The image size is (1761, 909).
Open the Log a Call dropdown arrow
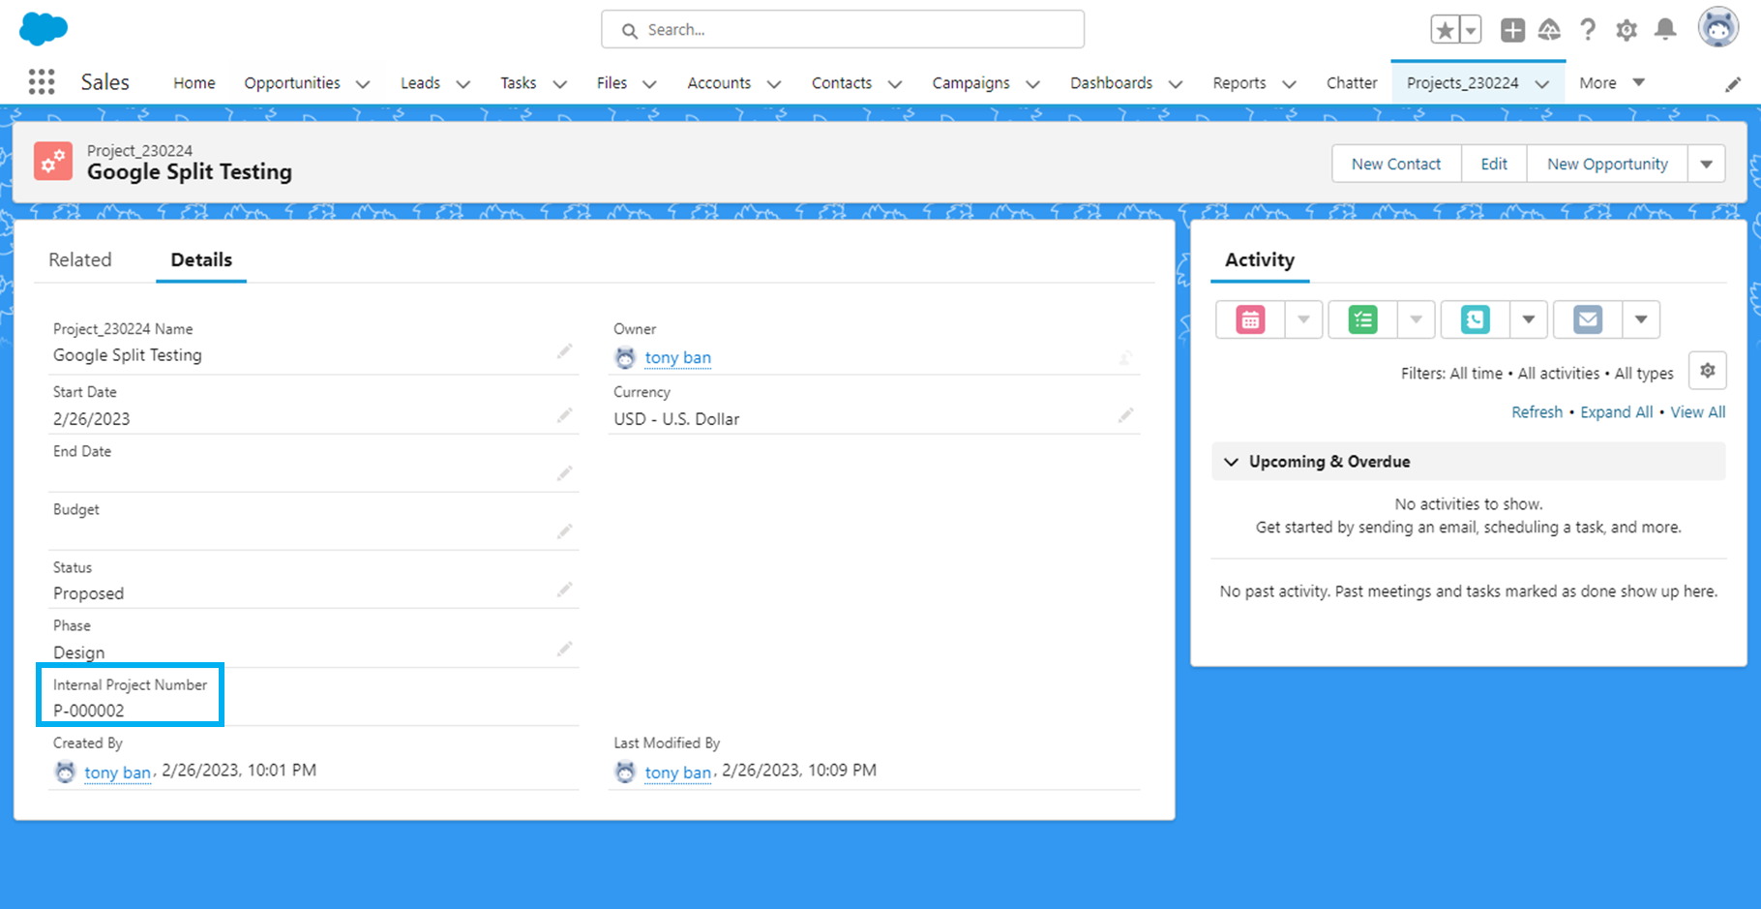[1529, 319]
